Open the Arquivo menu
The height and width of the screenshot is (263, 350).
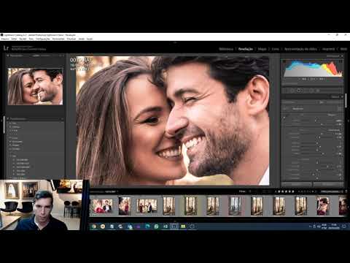5,39
